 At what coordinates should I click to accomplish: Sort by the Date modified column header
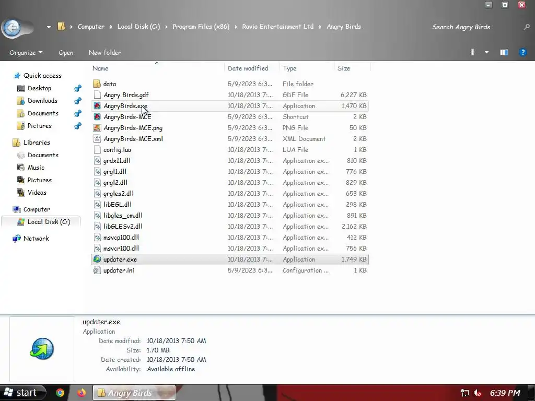point(248,68)
